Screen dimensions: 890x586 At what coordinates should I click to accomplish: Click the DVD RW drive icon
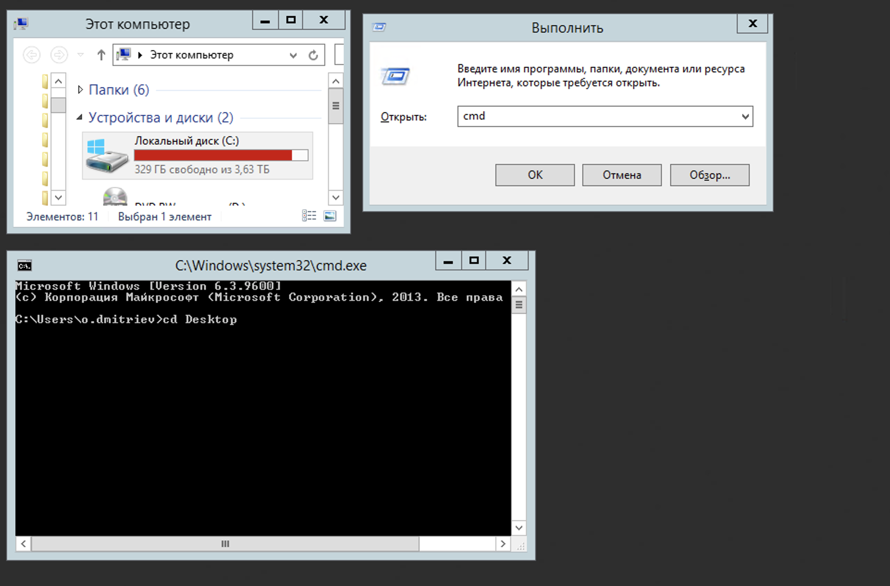(115, 197)
